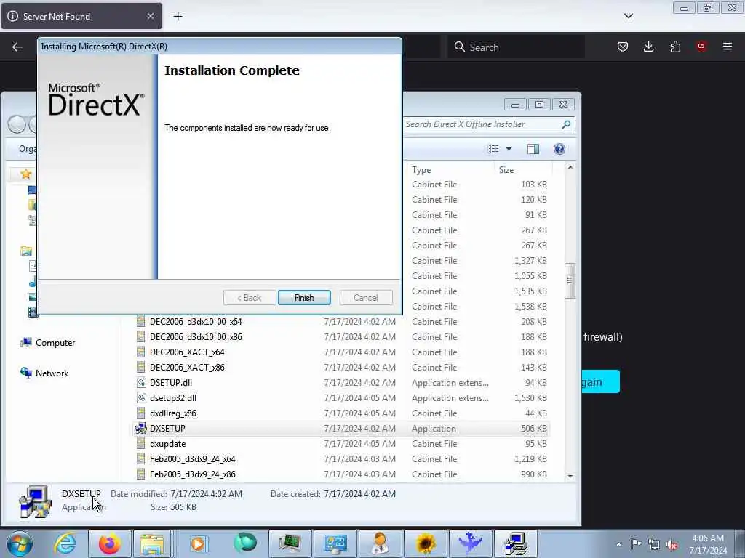Go back with Firefox back arrow
Screen dimensions: 745x558
point(17,46)
